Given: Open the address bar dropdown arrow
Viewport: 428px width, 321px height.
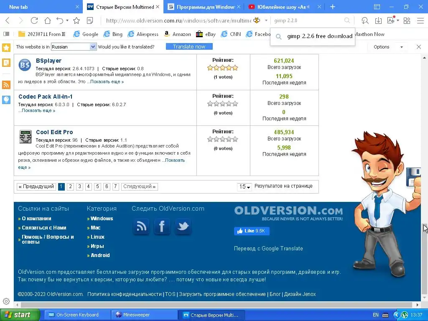Looking at the screenshot, I should point(266,20).
